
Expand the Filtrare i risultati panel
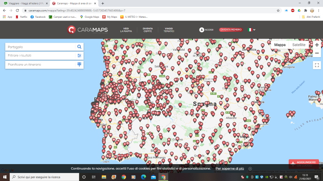[40, 56]
